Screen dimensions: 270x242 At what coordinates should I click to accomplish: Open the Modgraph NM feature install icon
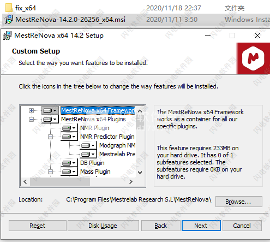(88, 145)
